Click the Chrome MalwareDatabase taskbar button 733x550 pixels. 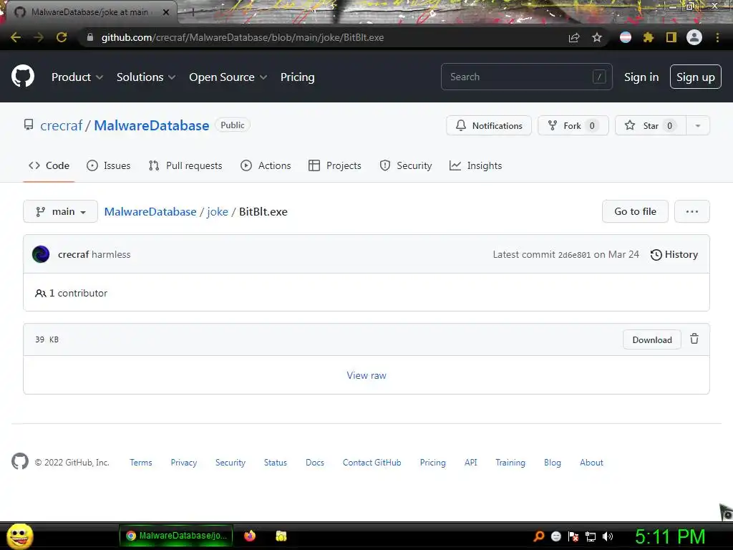point(176,536)
